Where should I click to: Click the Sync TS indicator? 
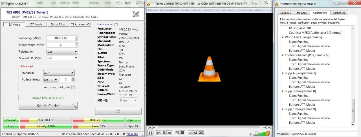pos(133,126)
